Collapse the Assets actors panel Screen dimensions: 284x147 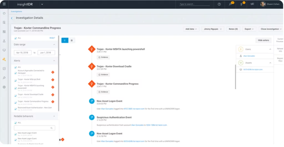tap(270, 63)
